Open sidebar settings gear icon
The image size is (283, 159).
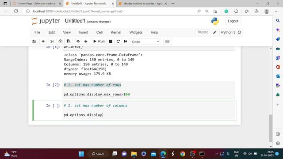click(278, 143)
